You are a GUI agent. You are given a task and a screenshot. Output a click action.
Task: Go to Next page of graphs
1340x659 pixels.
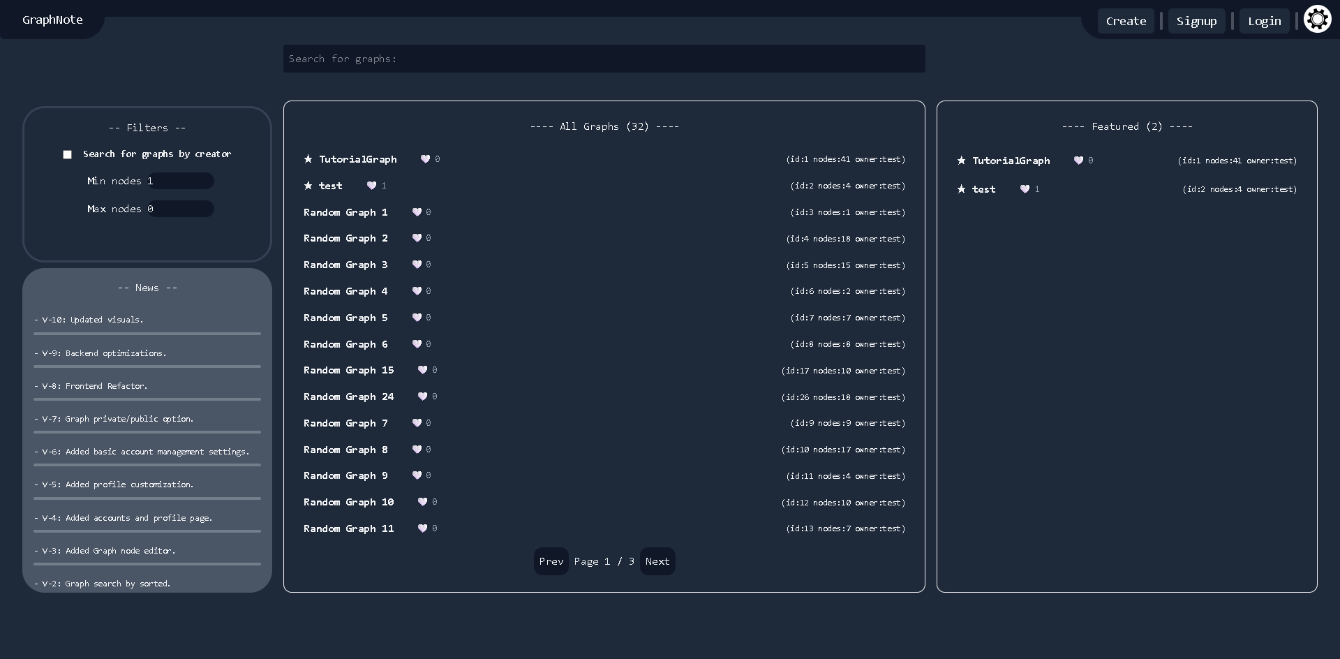(x=657, y=561)
